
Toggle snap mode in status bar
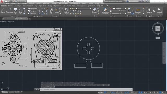click(108, 92)
